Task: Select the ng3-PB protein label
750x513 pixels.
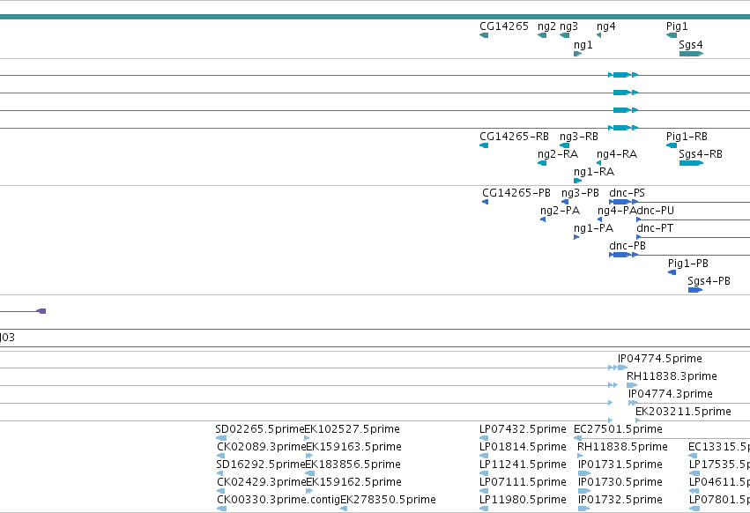Action: (x=580, y=193)
